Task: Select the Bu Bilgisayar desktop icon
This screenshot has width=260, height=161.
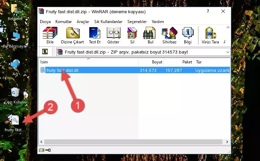Action: click(x=15, y=40)
